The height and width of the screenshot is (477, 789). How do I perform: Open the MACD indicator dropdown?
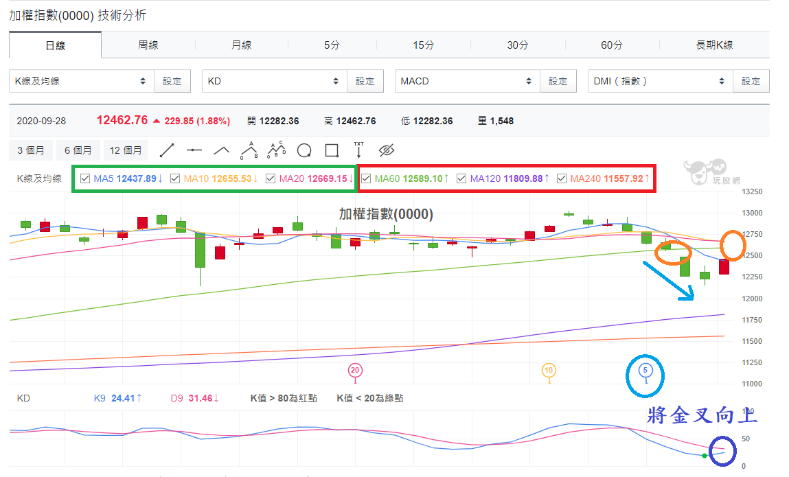click(468, 81)
